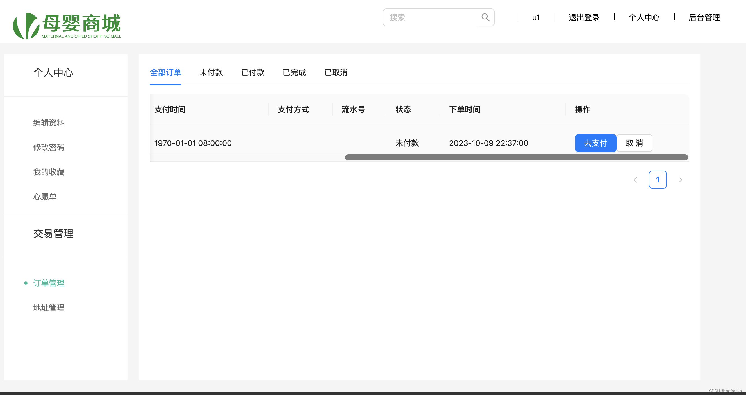Image resolution: width=746 pixels, height=395 pixels.
Task: Switch to the 未付款 tab
Action: pos(211,72)
